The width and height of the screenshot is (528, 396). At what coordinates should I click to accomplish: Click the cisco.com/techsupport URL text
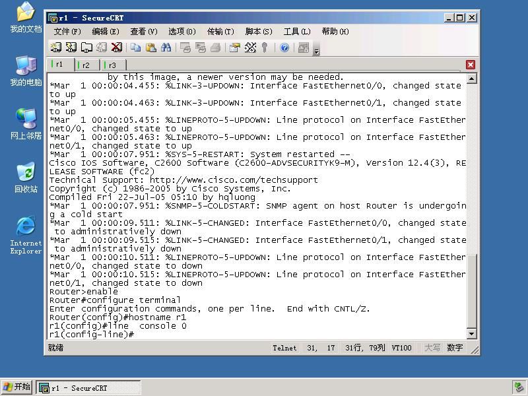(234, 180)
